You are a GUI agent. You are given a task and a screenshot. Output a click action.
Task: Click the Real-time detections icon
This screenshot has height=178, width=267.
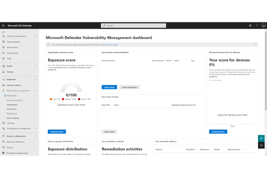pyautogui.click(x=3, y=142)
